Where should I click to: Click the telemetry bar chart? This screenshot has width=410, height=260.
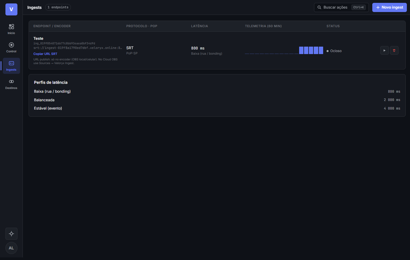click(x=284, y=50)
